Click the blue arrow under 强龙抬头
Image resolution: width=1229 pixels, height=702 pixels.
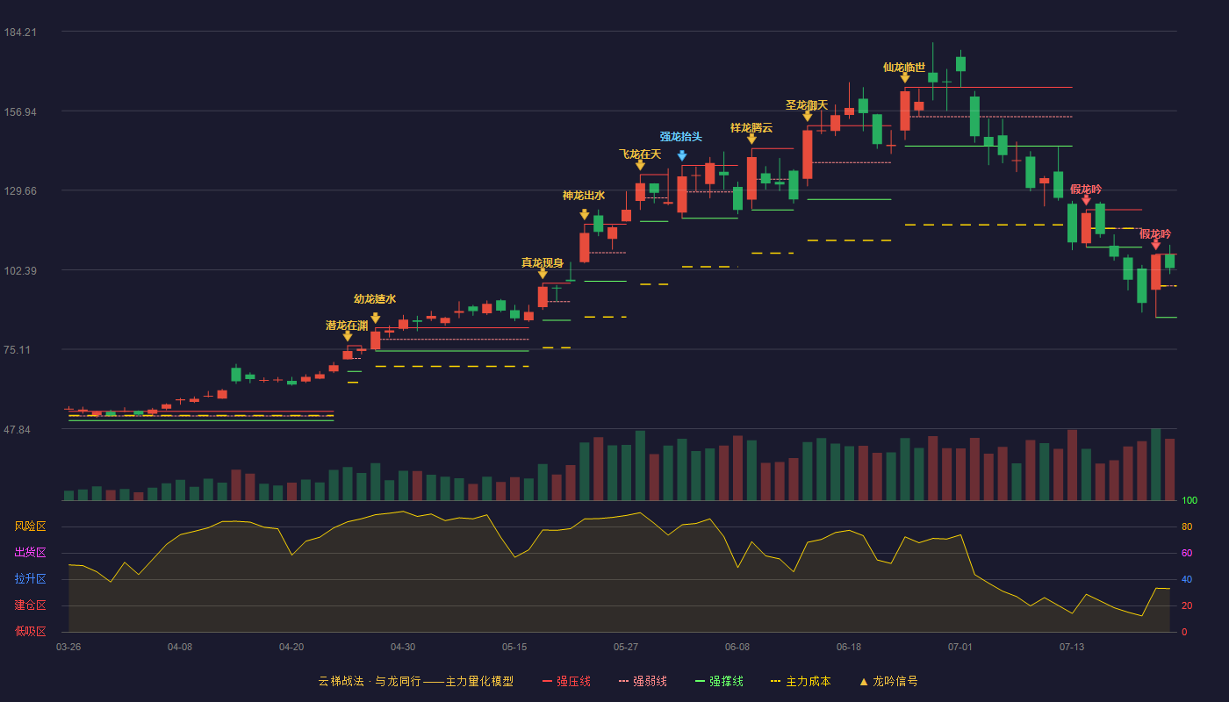(x=682, y=156)
